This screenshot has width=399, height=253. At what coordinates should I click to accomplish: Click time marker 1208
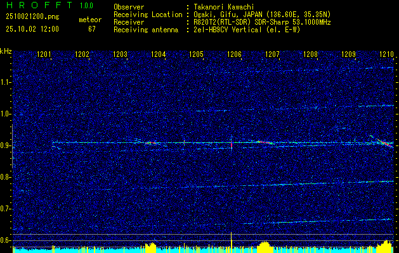pos(310,54)
